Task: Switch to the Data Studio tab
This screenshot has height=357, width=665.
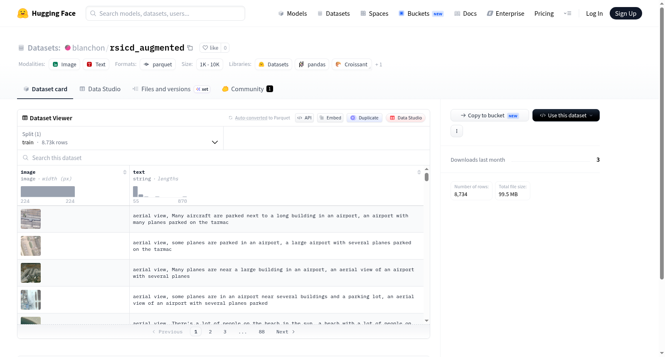Action: [100, 89]
